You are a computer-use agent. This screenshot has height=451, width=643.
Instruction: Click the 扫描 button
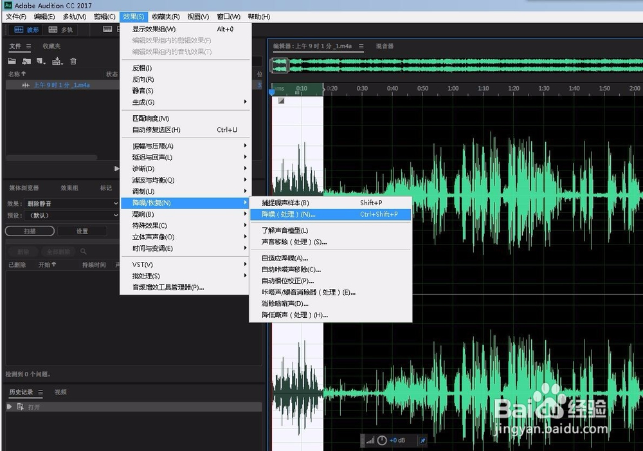30,231
